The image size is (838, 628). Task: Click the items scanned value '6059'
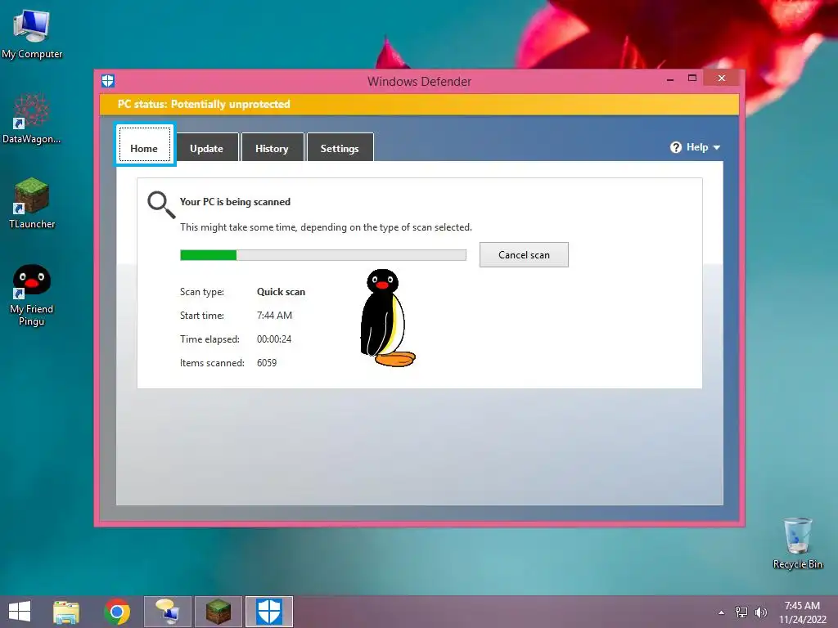point(267,362)
